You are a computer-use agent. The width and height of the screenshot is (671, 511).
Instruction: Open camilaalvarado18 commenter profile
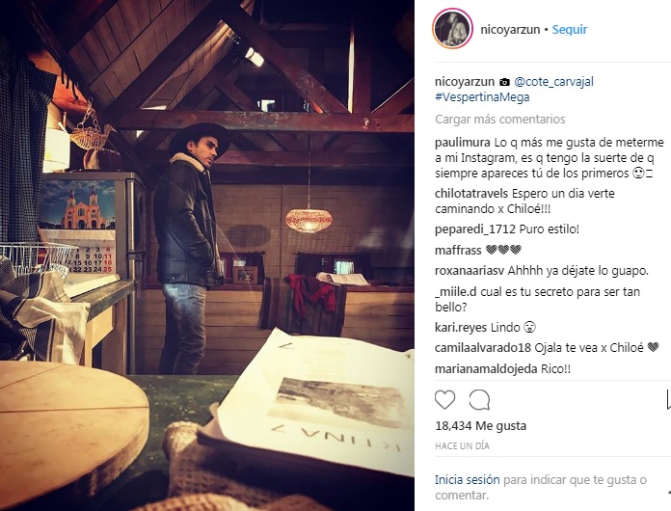[483, 348]
